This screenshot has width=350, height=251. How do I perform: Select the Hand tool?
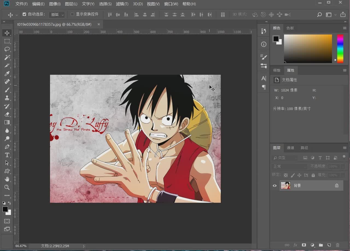pyautogui.click(x=7, y=179)
